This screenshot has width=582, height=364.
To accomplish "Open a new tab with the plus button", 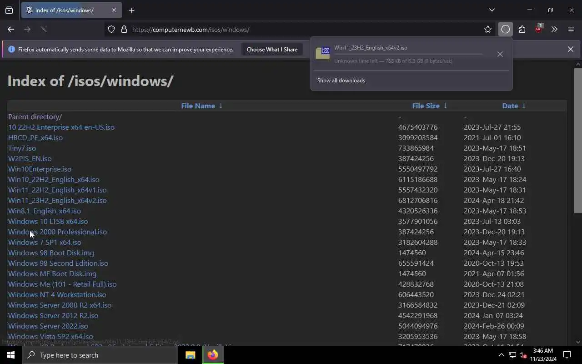I will 131,10.
